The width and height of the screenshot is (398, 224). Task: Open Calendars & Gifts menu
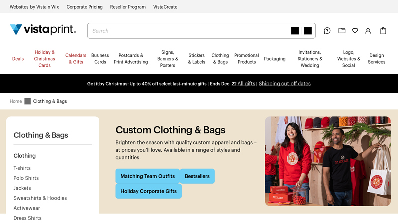(76, 59)
